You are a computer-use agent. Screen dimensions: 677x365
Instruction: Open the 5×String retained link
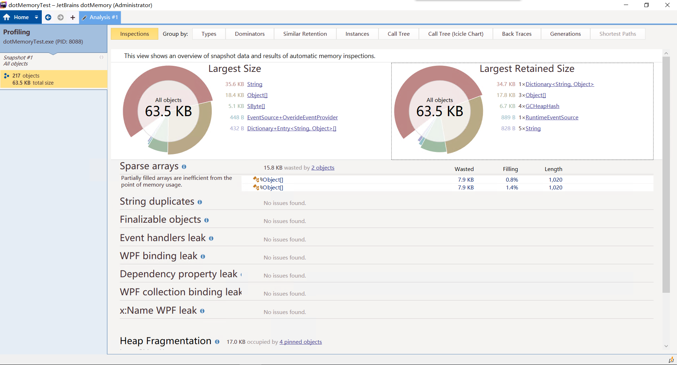pyautogui.click(x=533, y=129)
